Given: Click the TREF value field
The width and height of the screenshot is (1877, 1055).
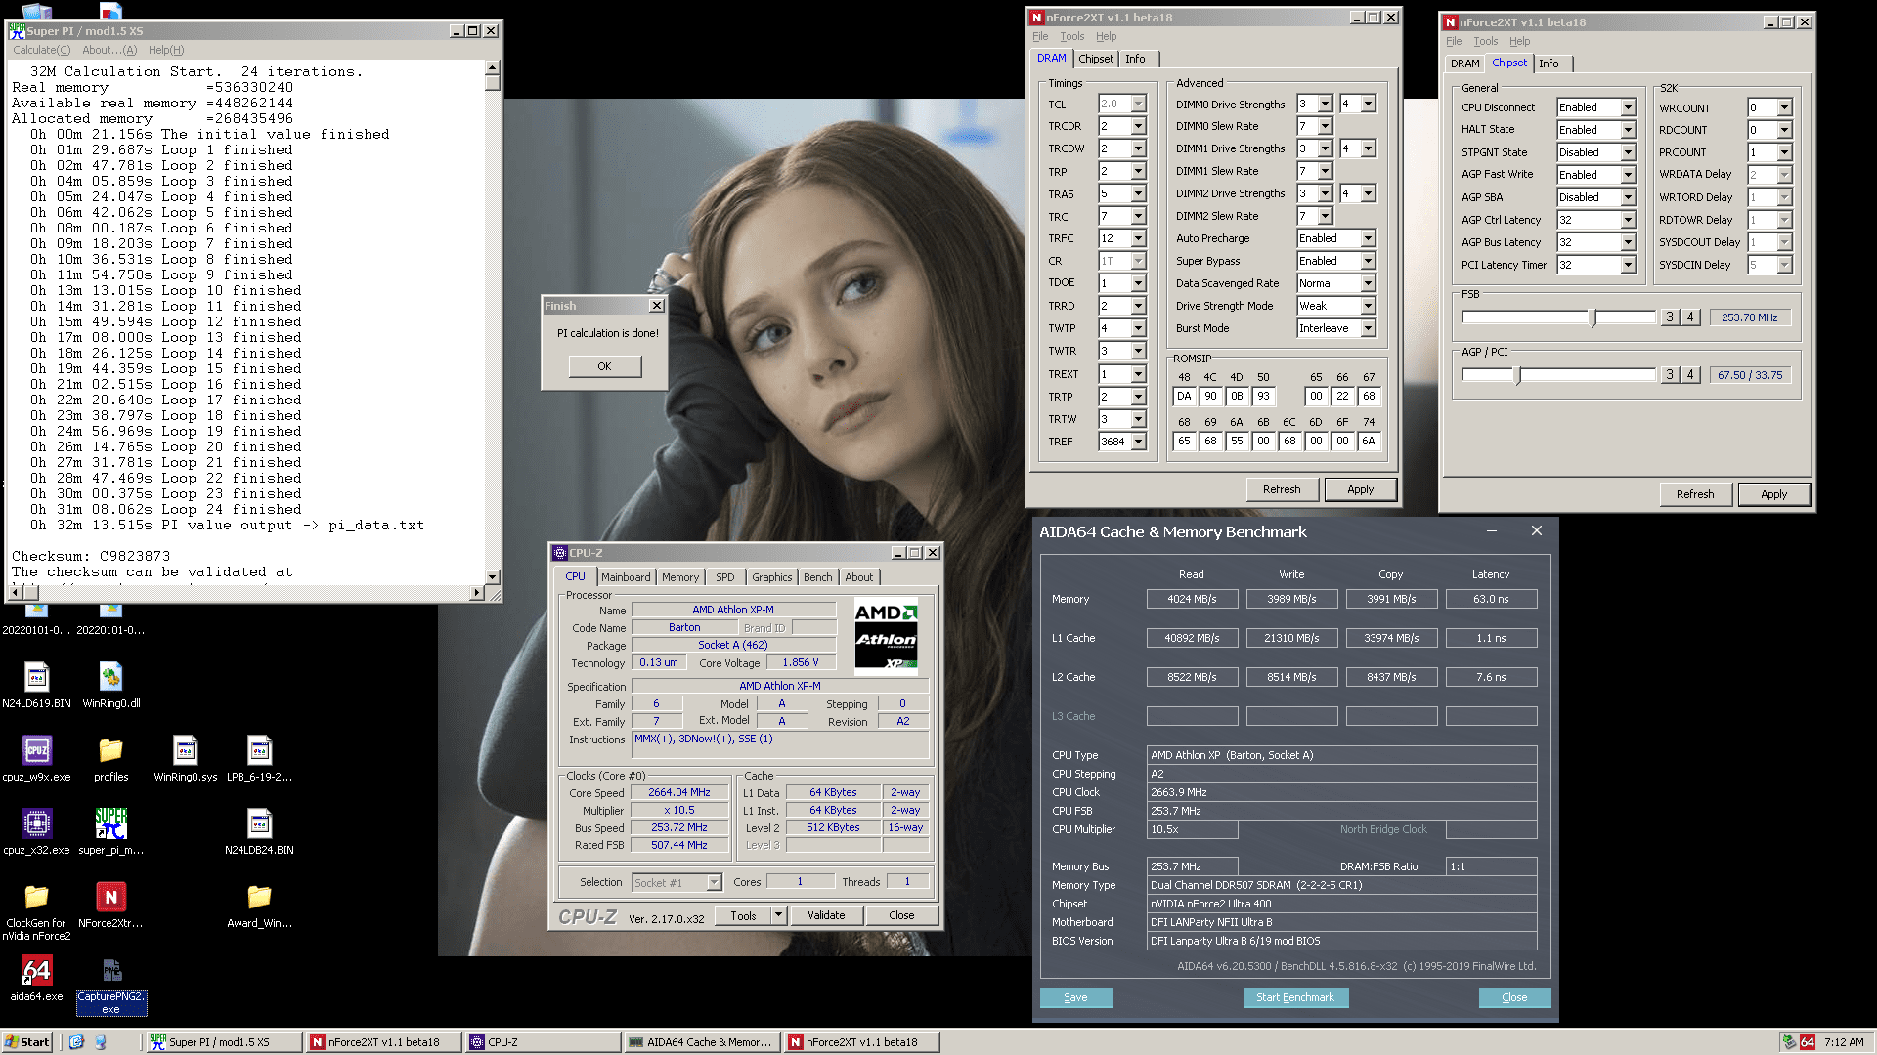Looking at the screenshot, I should [x=1113, y=442].
